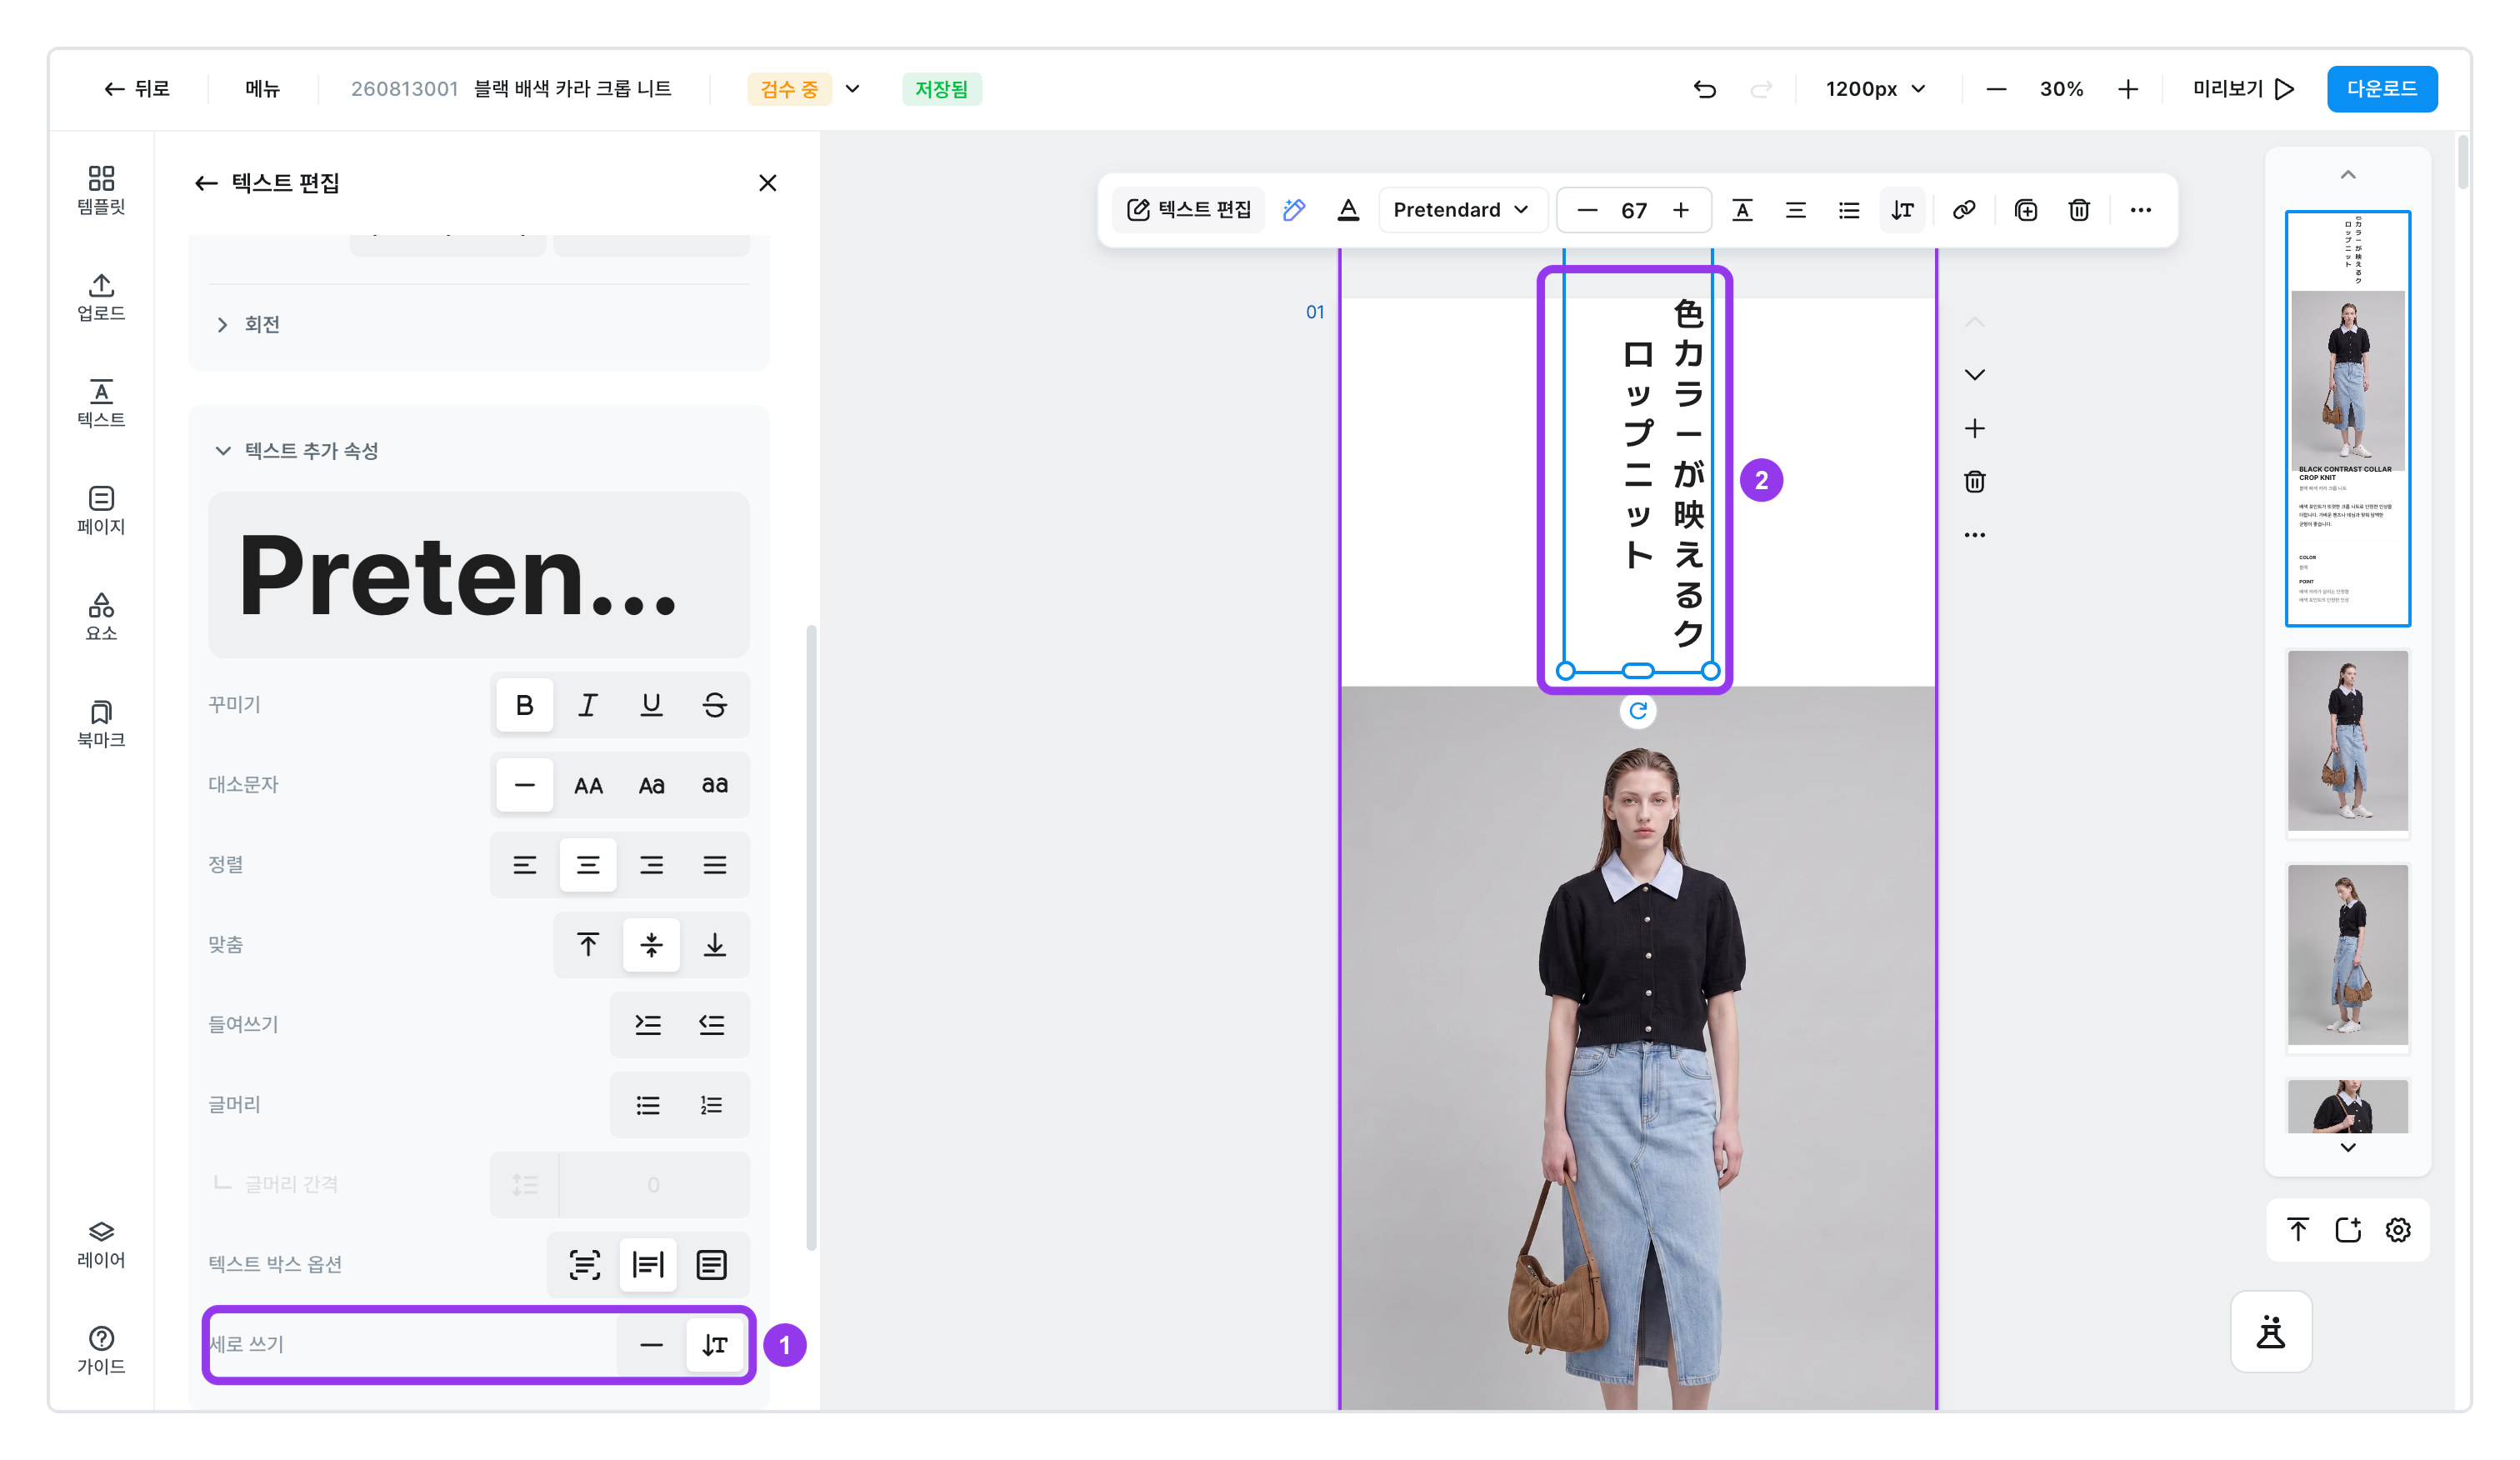Increase font size with plus next to 67
Screen dimensions: 2520x1460
(x=1681, y=210)
